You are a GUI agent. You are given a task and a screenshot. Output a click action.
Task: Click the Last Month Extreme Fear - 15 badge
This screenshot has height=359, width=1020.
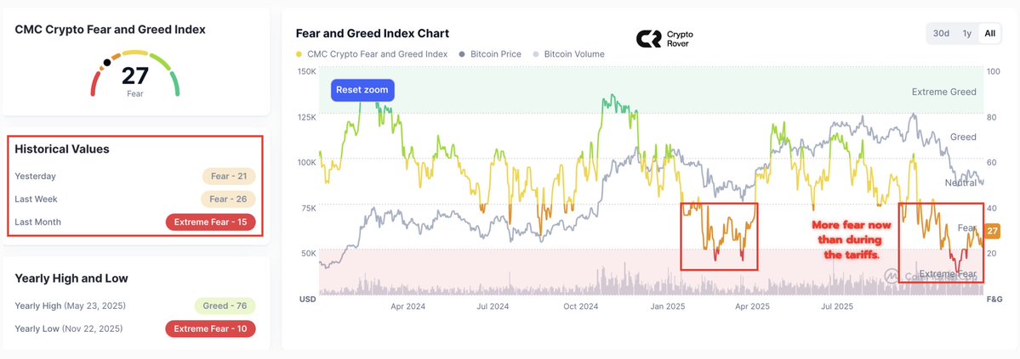pyautogui.click(x=209, y=222)
